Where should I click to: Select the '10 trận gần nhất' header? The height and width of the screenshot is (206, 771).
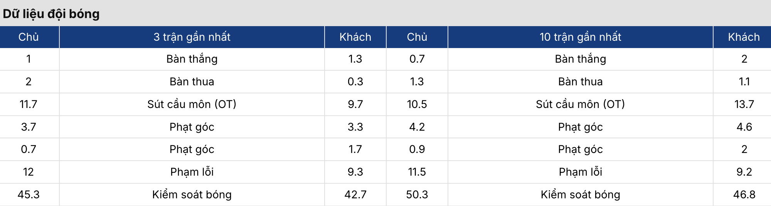[x=580, y=37]
